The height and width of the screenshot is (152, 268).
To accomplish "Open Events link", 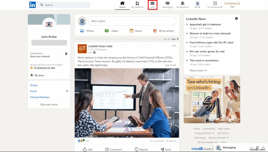I will click(33, 91).
